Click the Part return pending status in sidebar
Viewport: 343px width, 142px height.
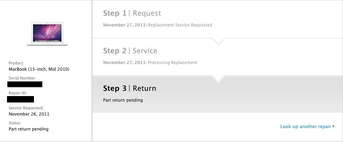pos(28,129)
